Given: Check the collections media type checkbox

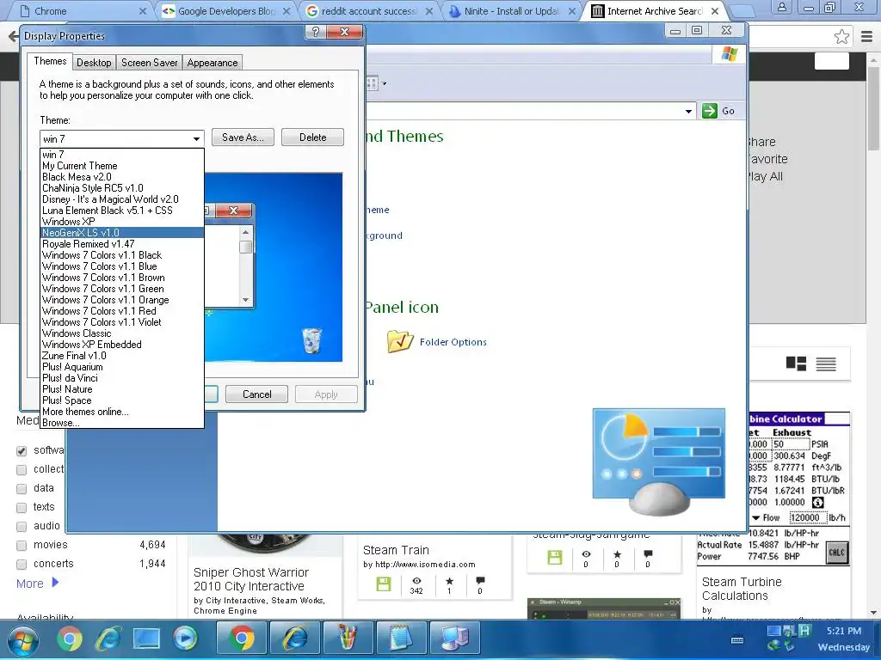Looking at the screenshot, I should [x=22, y=470].
